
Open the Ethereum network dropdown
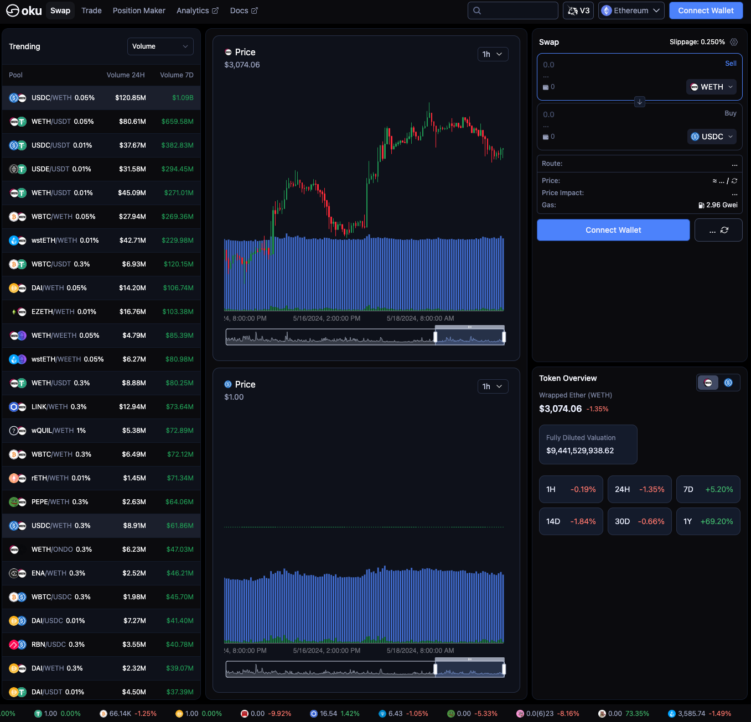point(631,11)
